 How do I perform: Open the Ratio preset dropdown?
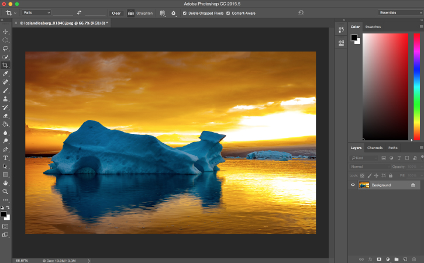(x=36, y=12)
